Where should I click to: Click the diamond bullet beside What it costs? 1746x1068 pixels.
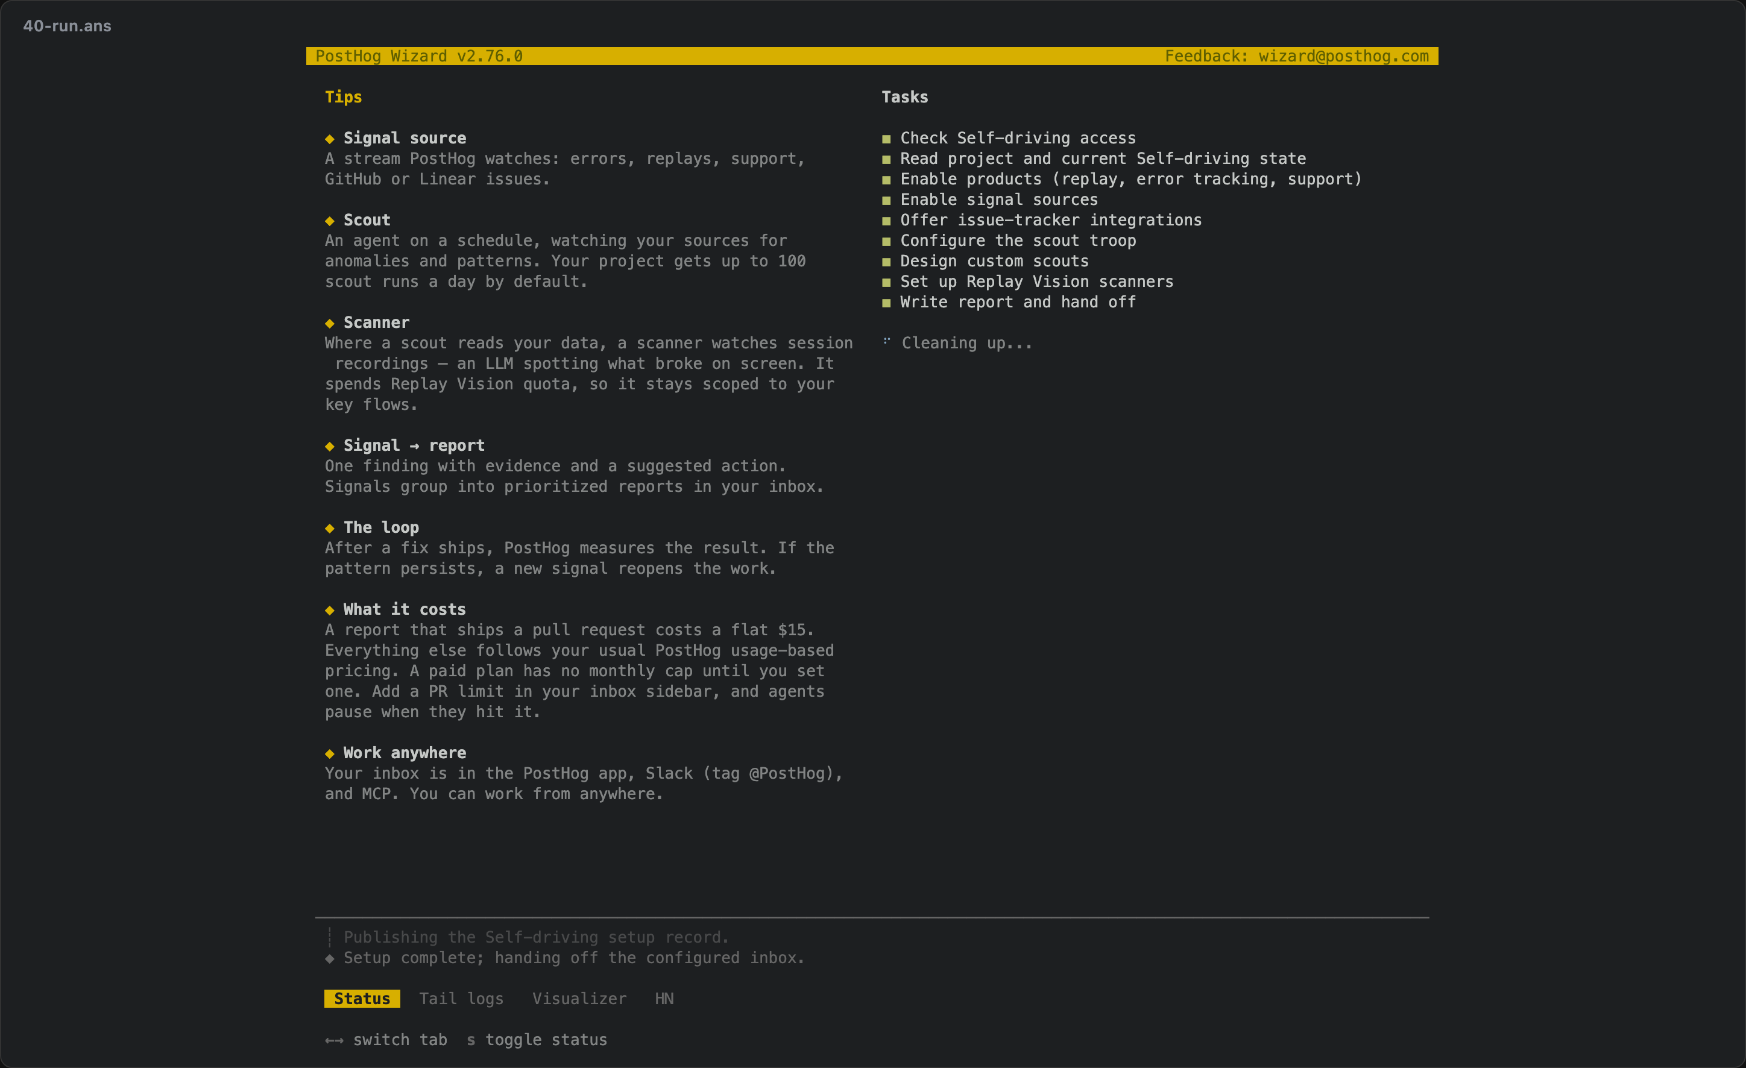point(330,611)
